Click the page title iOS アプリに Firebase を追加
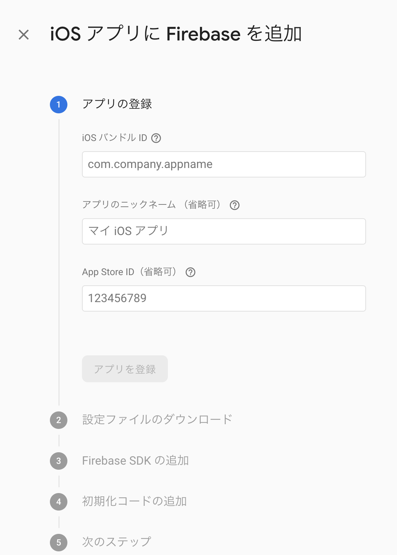 (x=176, y=34)
